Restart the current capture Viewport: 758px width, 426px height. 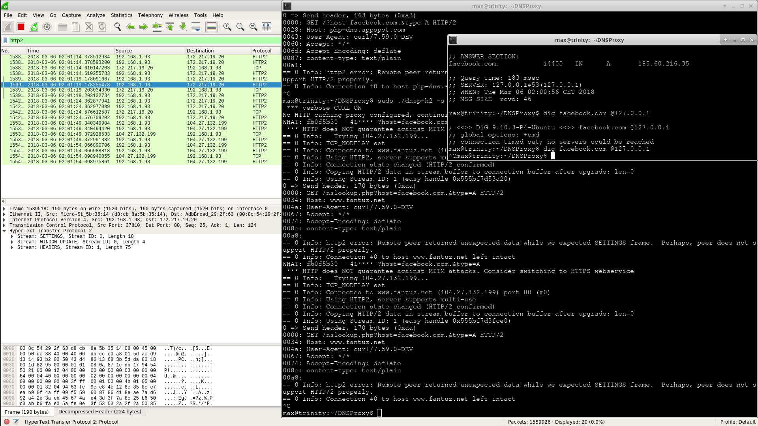[34, 27]
